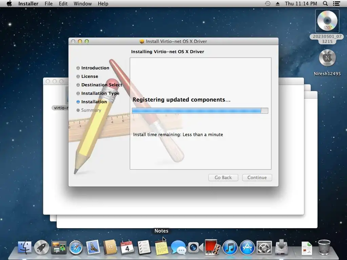Screen dimensions: 347x260
Task: Click the Continue button
Action: tap(257, 177)
